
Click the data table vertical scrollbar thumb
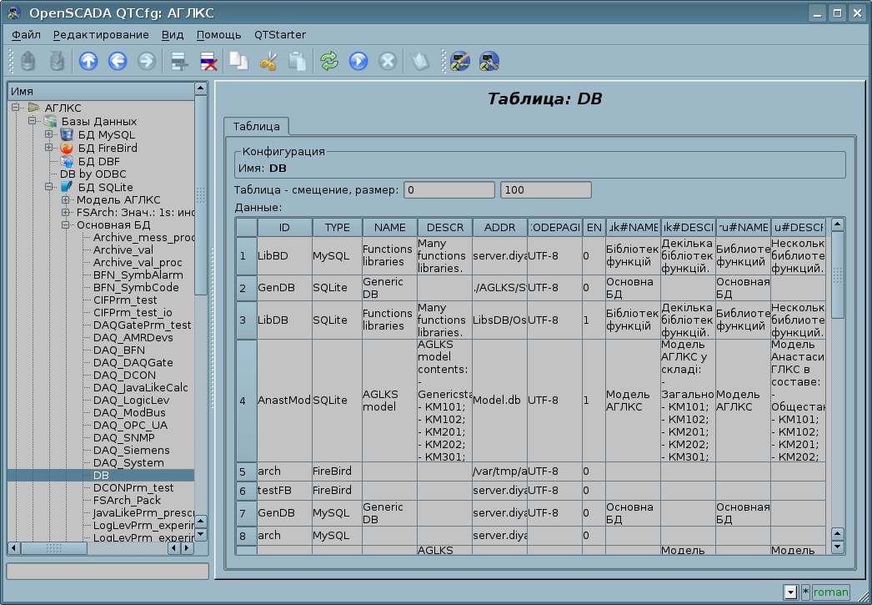click(838, 275)
